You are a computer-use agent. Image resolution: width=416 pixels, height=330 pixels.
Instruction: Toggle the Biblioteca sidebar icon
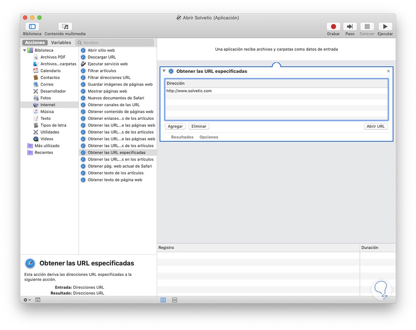[32, 27]
